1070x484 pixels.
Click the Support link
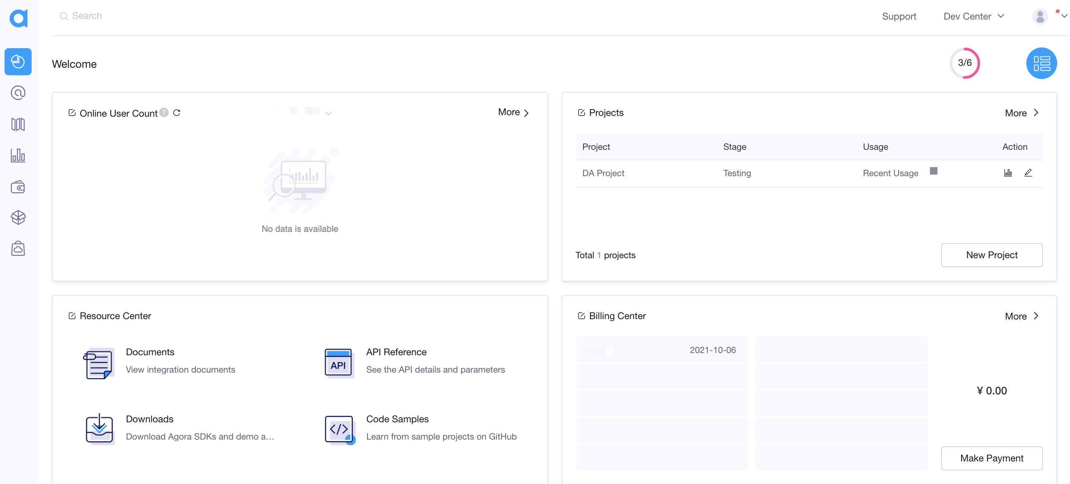tap(899, 16)
